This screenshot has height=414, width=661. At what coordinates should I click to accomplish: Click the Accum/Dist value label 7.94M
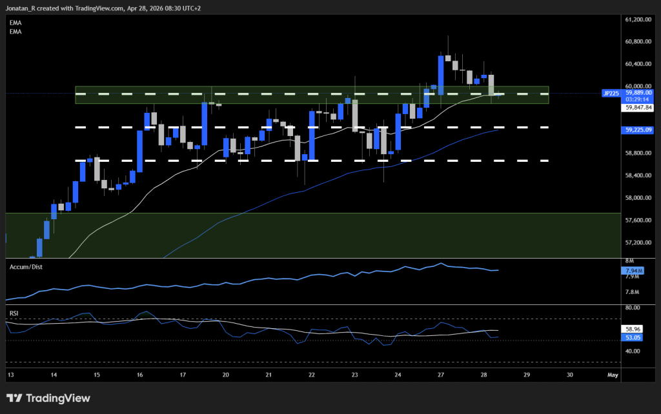pyautogui.click(x=632, y=270)
